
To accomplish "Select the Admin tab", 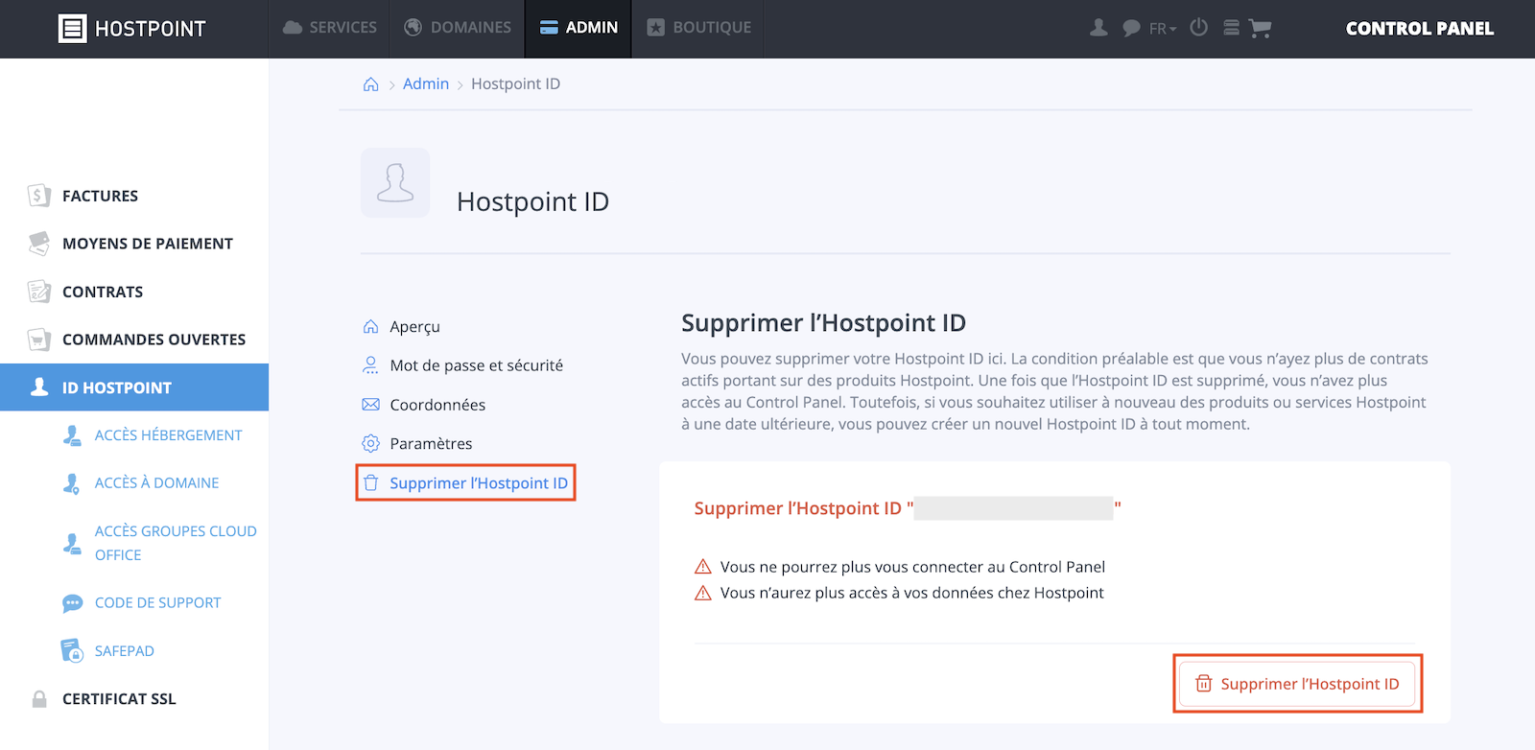I will (x=579, y=28).
